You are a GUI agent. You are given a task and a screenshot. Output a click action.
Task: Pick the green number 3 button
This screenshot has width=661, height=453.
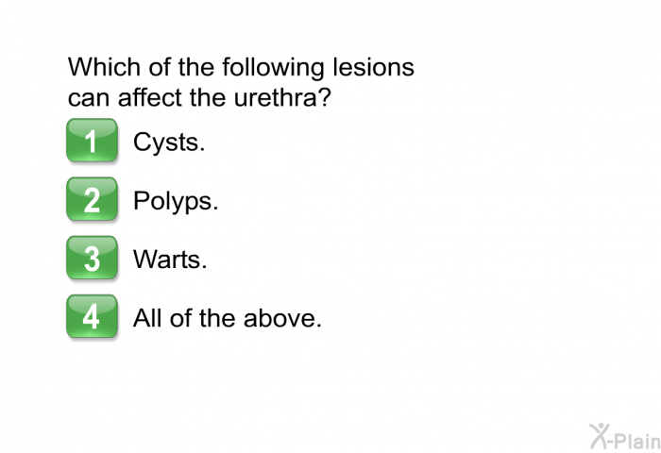click(92, 258)
